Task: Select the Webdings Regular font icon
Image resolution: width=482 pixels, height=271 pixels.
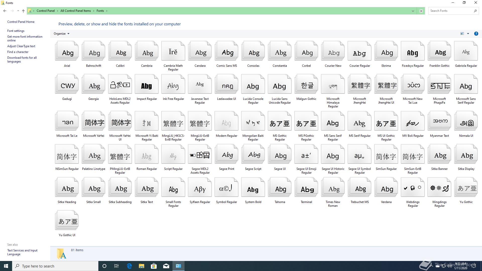Action: click(413, 188)
